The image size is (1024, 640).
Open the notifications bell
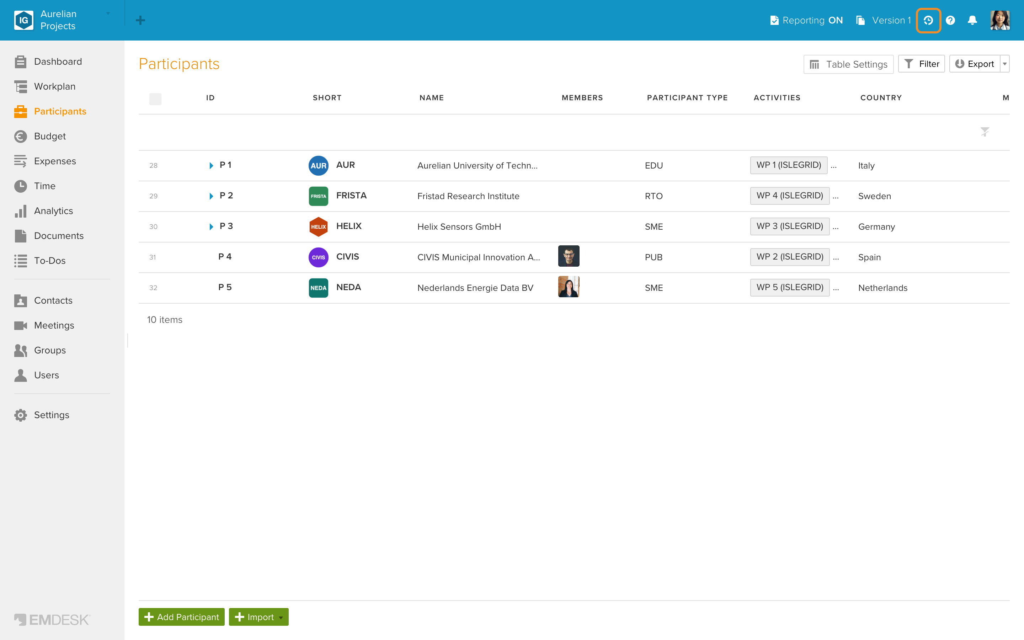point(972,20)
